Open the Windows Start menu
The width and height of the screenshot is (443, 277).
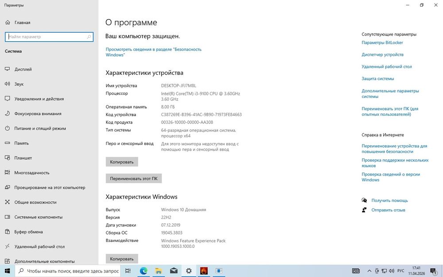[x=8, y=271]
